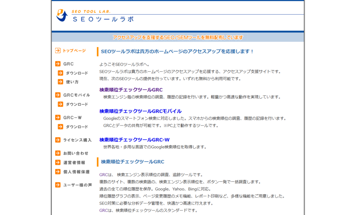Click line beginning SEO対策に必要な分析データ
The height and width of the screenshot is (215, 358).
tap(156, 203)
